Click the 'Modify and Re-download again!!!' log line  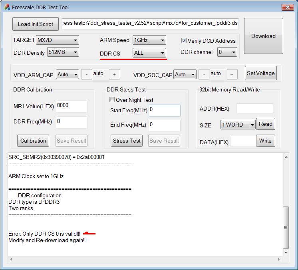[48, 240]
